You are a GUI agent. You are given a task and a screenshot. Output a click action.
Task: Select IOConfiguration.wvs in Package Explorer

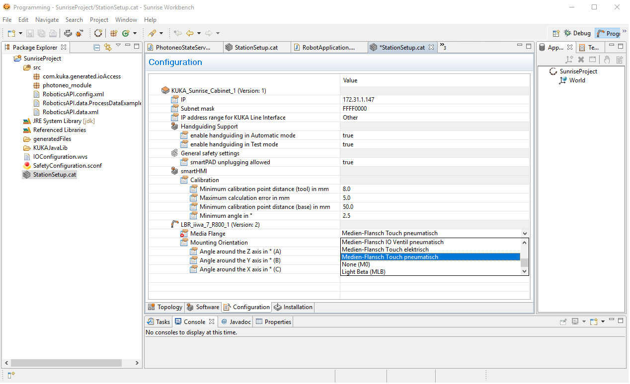(60, 157)
